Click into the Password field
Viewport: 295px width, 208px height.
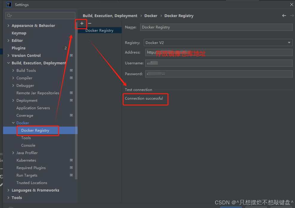click(219, 74)
